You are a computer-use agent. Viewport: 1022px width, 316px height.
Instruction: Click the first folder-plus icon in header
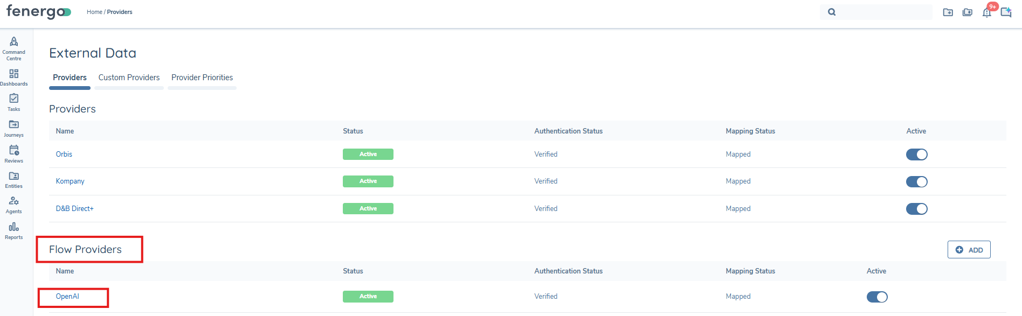coord(948,12)
